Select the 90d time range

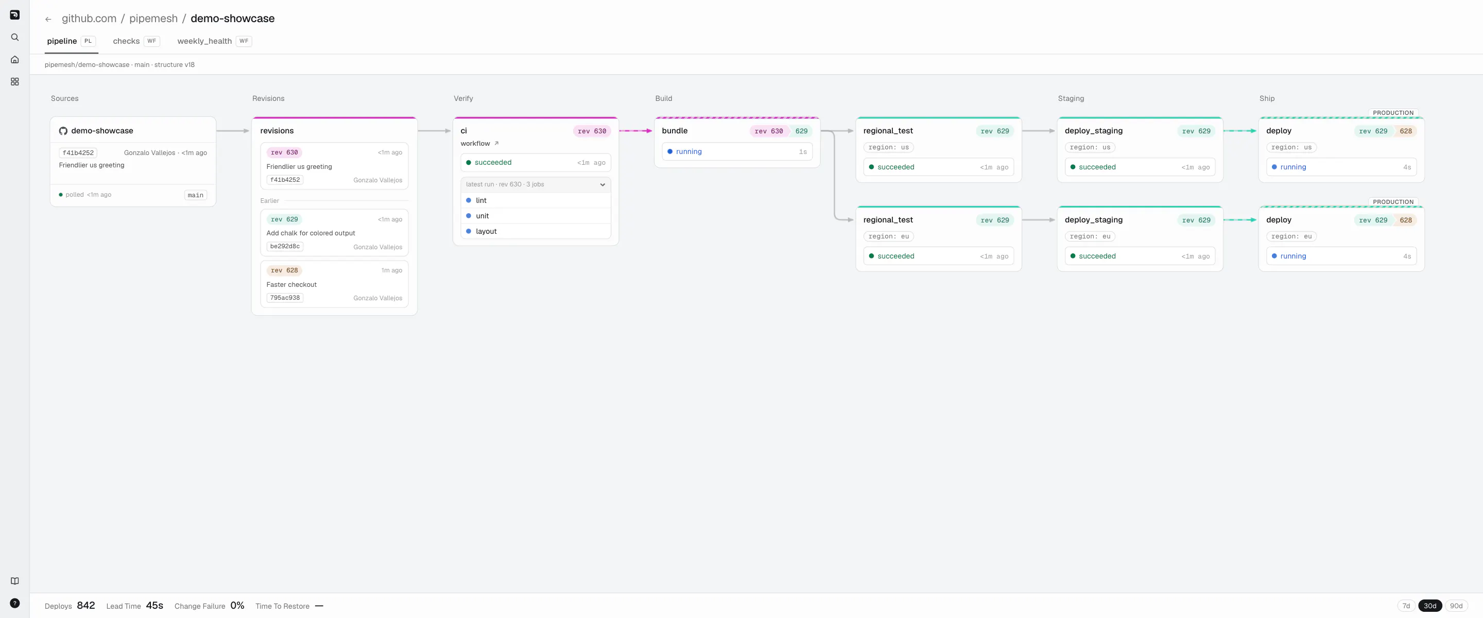point(1456,606)
